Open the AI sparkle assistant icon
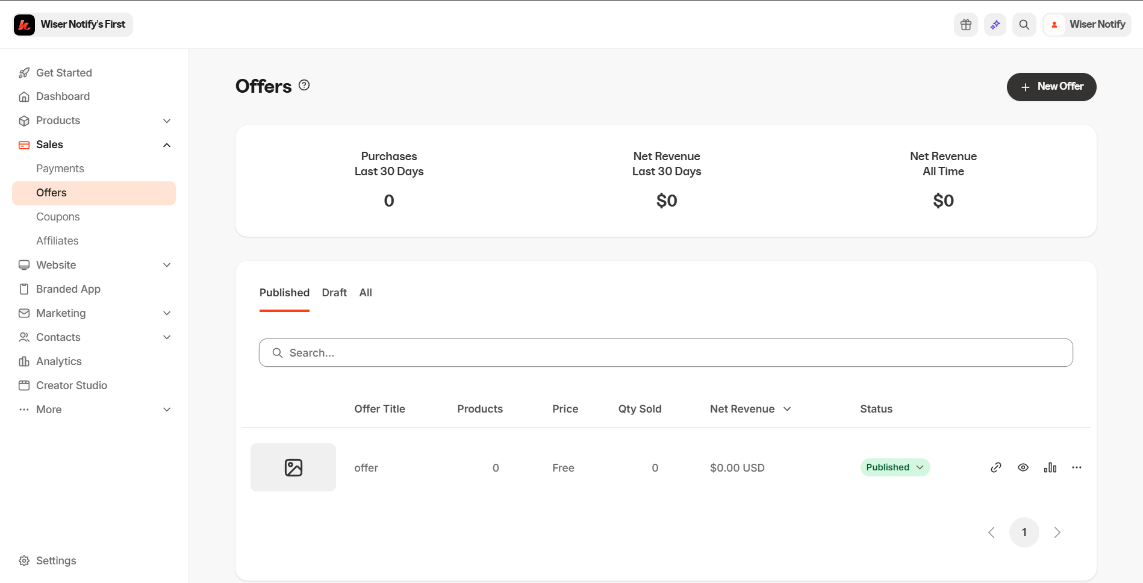1143x583 pixels. (995, 25)
